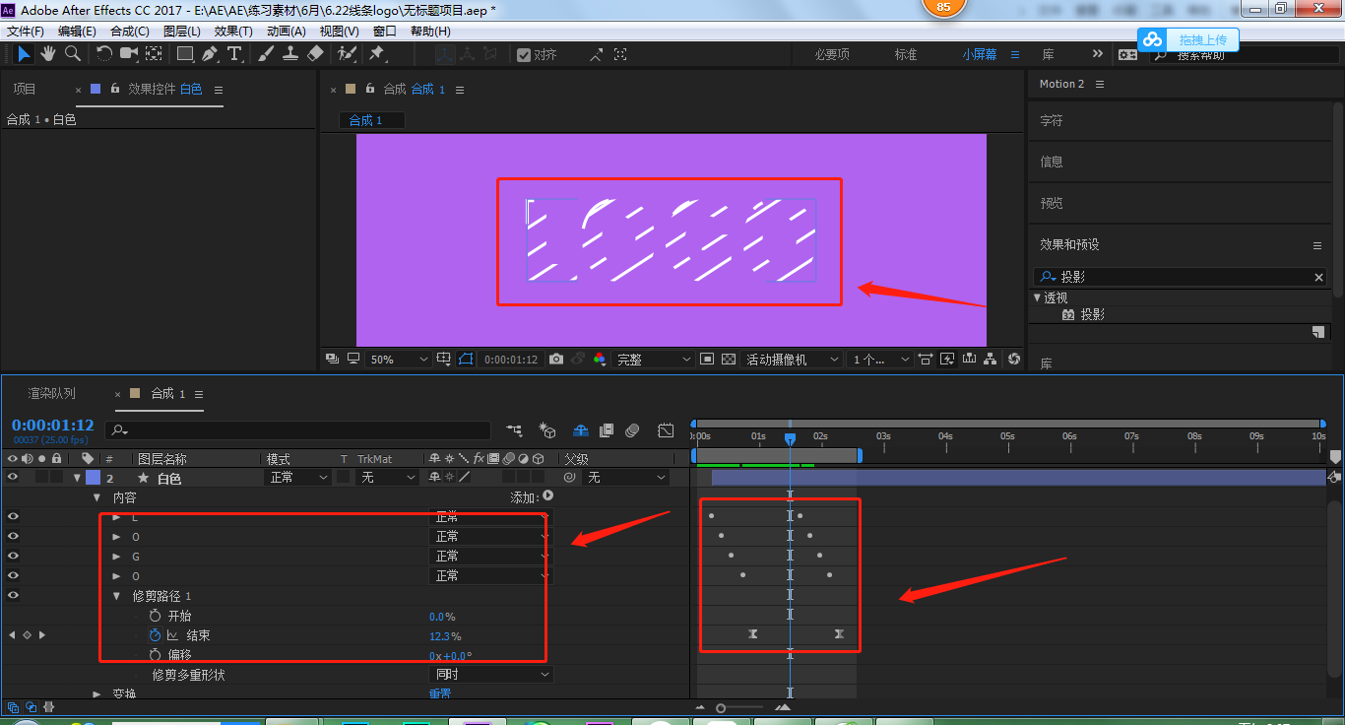Enable motion blur for timeline
This screenshot has width=1345, height=725.
pos(632,430)
